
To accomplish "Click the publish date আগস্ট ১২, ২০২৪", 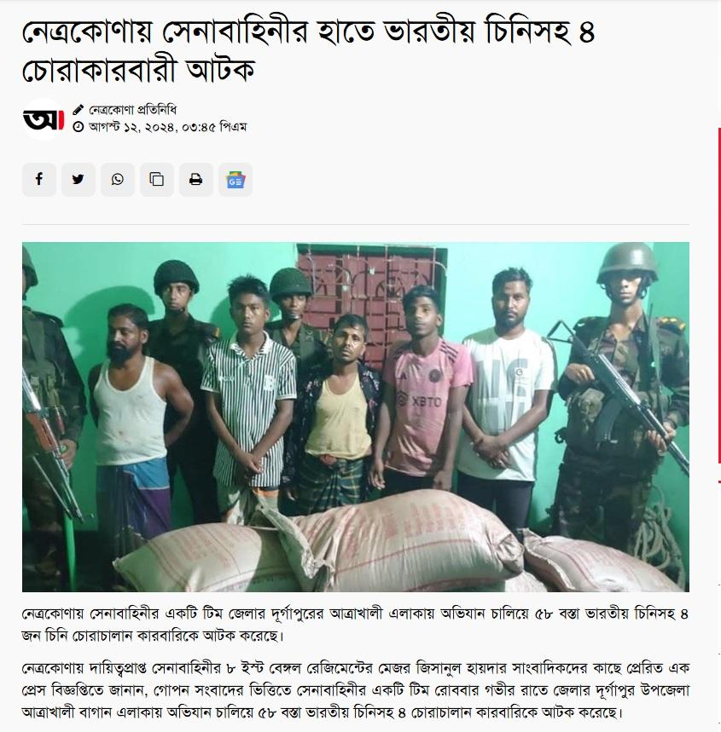I will tap(131, 127).
